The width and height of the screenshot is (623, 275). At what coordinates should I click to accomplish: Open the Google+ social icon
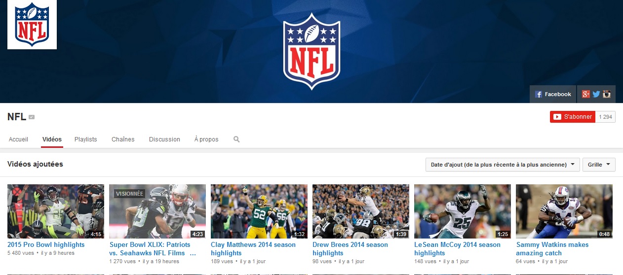coord(586,94)
